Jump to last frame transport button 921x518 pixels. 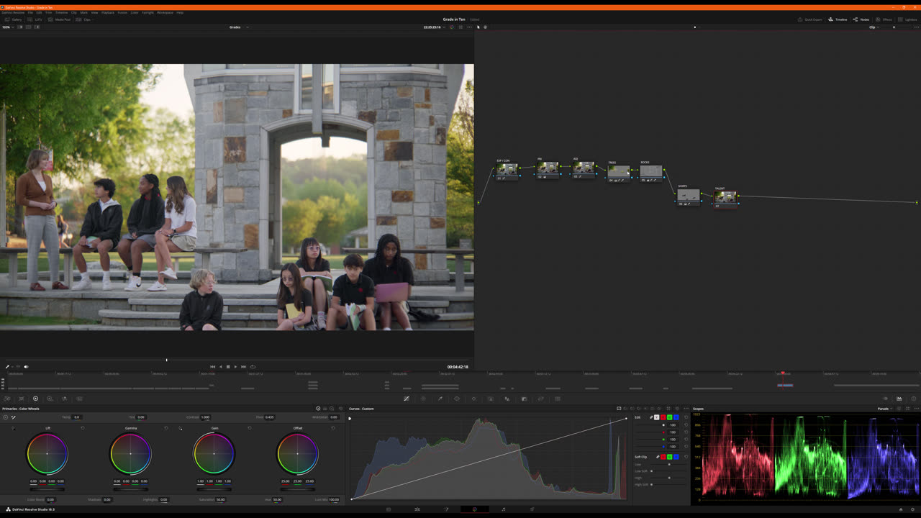(x=243, y=367)
